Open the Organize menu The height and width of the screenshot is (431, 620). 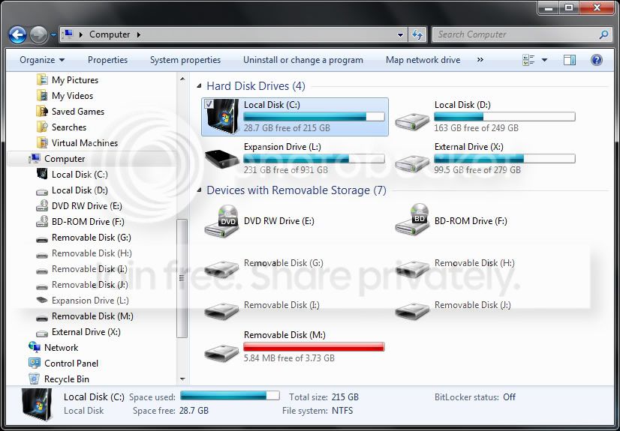tap(42, 60)
